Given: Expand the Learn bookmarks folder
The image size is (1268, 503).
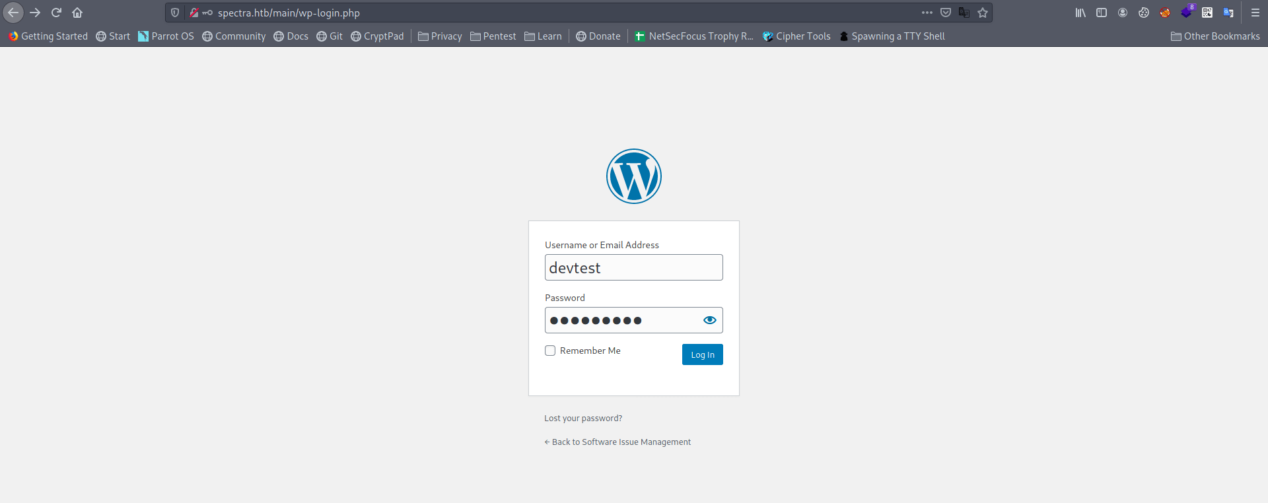Looking at the screenshot, I should [x=543, y=36].
